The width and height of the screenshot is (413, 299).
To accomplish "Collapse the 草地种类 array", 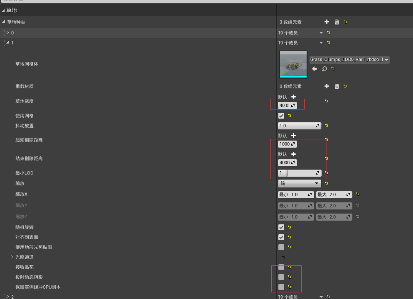I will pos(3,22).
